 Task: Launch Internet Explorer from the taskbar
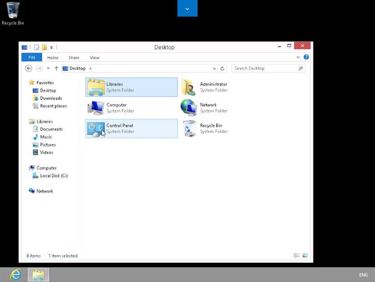(x=16, y=274)
